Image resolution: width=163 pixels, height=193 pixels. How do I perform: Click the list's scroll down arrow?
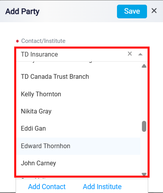pos(144,174)
